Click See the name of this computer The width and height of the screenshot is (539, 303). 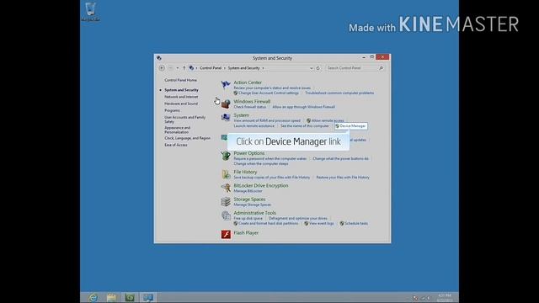(305, 126)
